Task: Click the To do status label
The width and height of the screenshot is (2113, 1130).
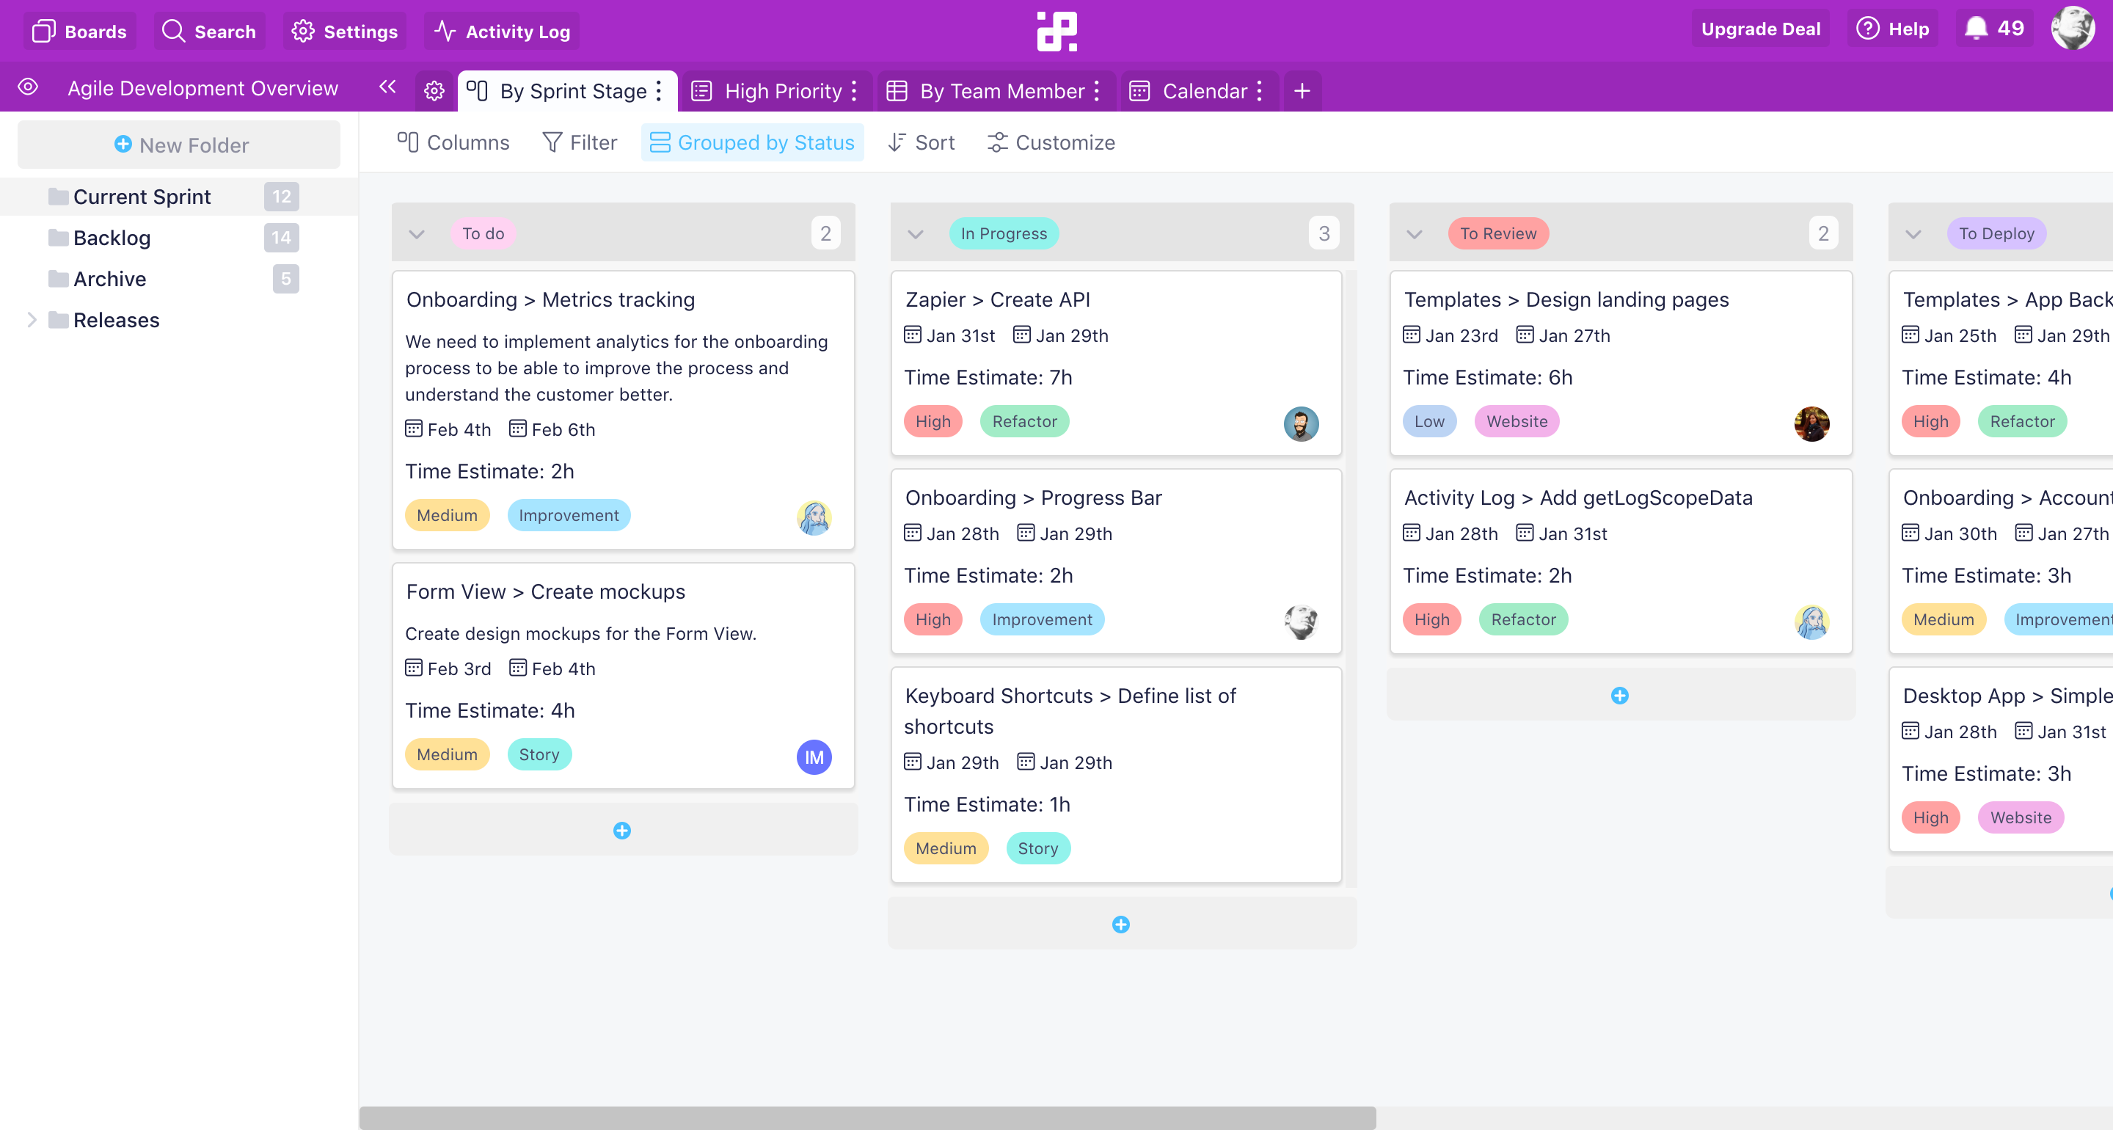Action: [x=483, y=234]
